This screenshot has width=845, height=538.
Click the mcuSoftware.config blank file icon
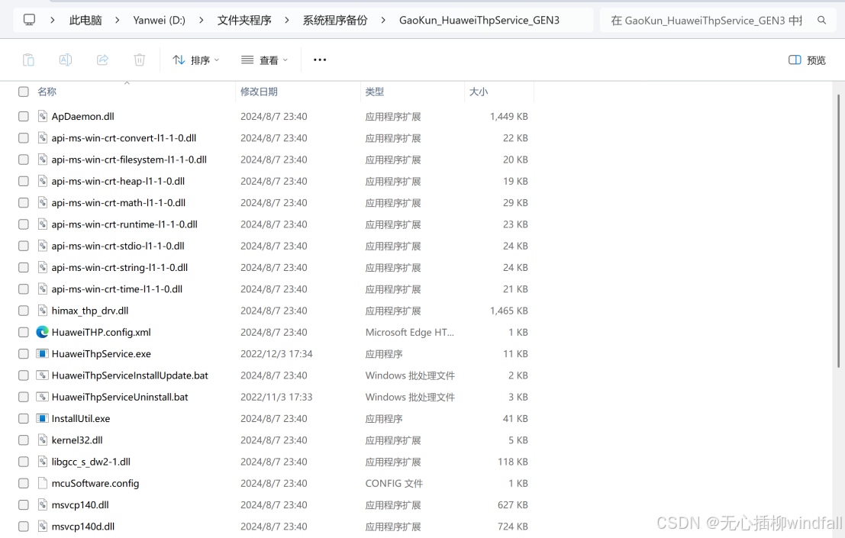[x=43, y=483]
